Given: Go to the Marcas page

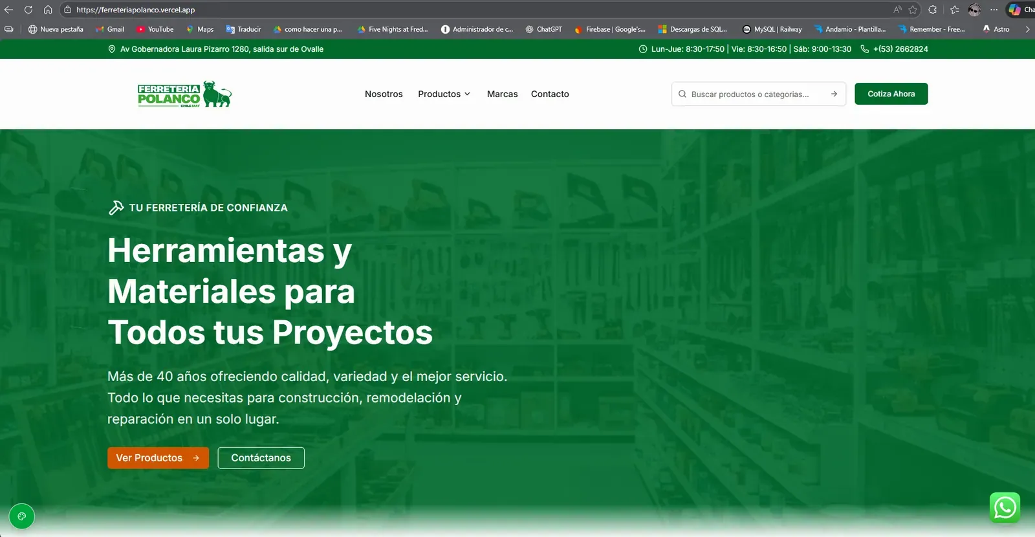Looking at the screenshot, I should pos(502,94).
